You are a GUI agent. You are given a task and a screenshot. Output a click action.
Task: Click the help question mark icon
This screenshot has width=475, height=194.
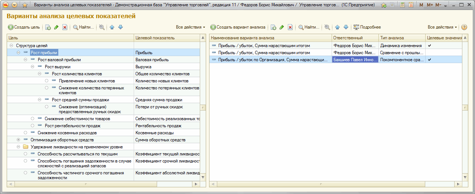(464, 27)
